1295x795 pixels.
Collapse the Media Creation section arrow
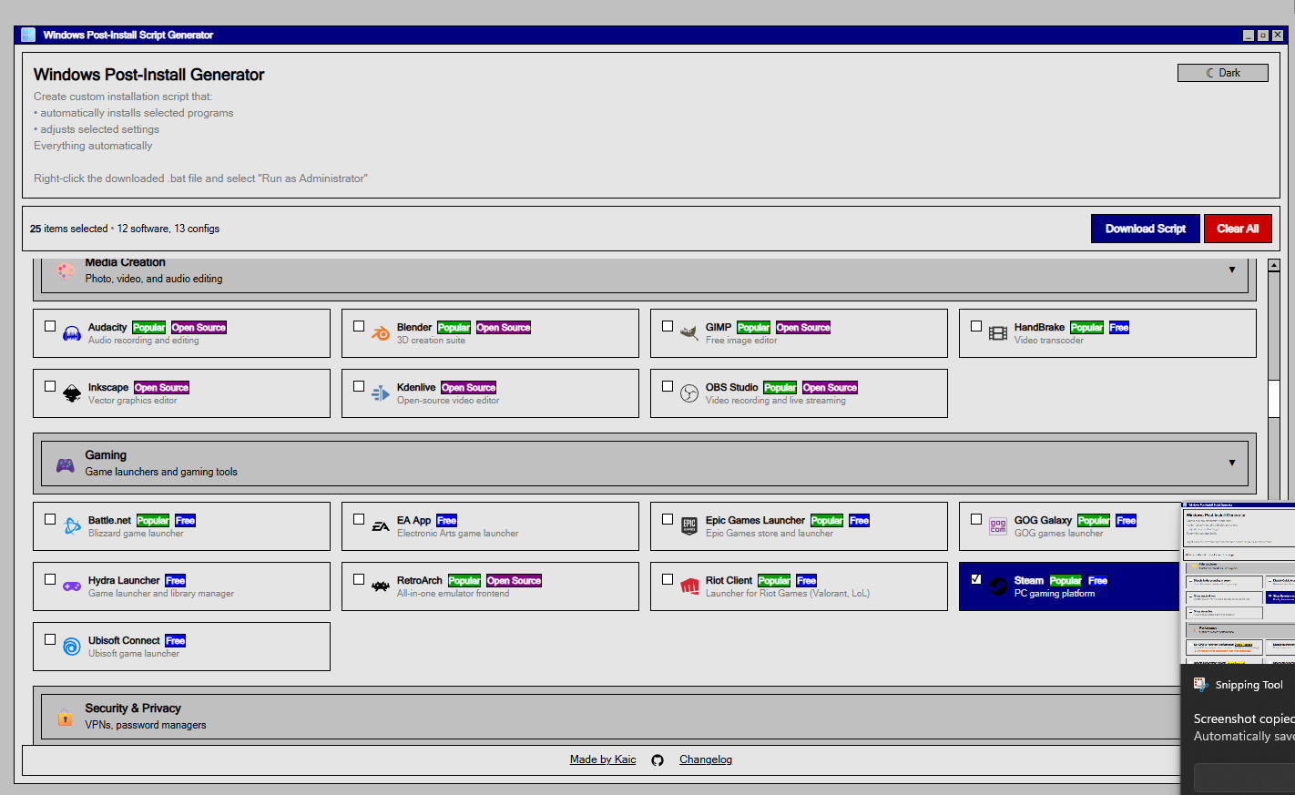(x=1232, y=270)
